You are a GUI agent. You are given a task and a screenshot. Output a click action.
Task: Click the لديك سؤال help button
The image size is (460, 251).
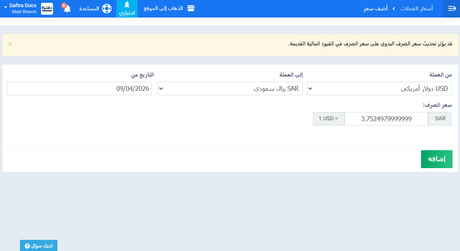[x=39, y=246]
